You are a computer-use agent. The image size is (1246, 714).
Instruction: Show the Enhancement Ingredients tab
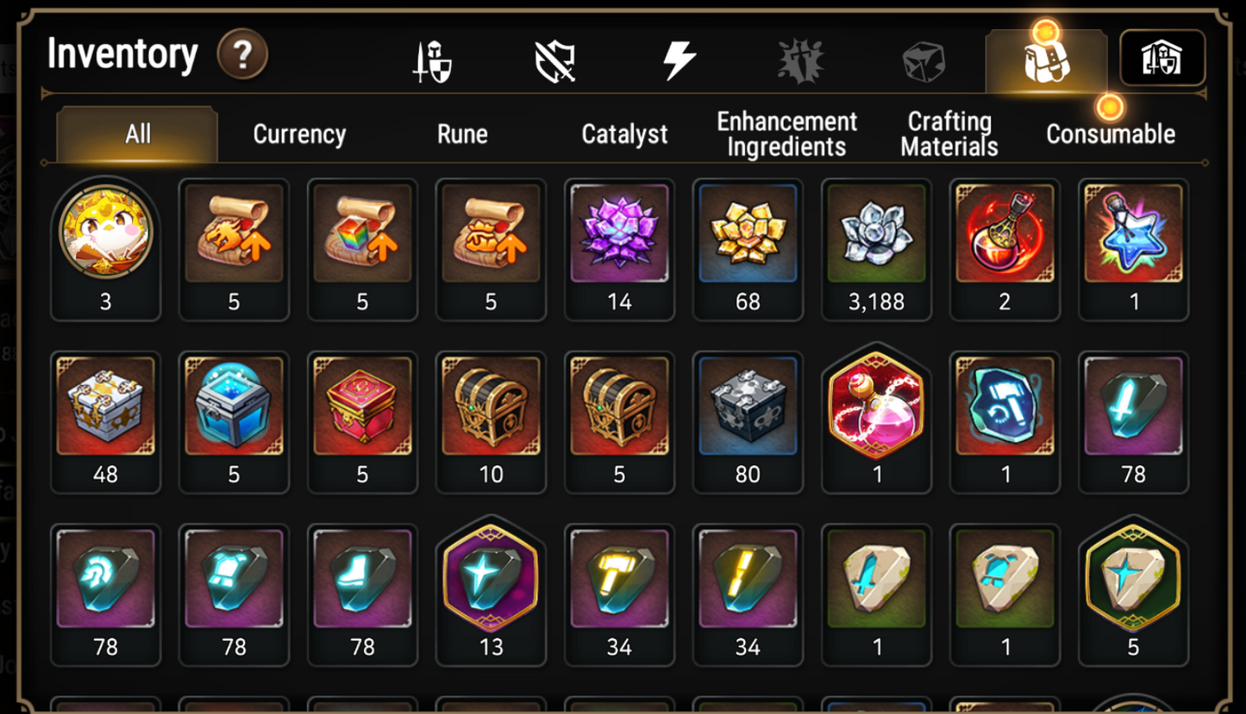[786, 134]
